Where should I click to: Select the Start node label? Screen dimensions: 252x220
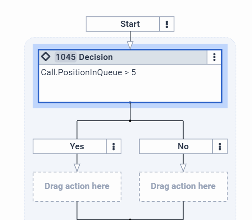pyautogui.click(x=130, y=24)
